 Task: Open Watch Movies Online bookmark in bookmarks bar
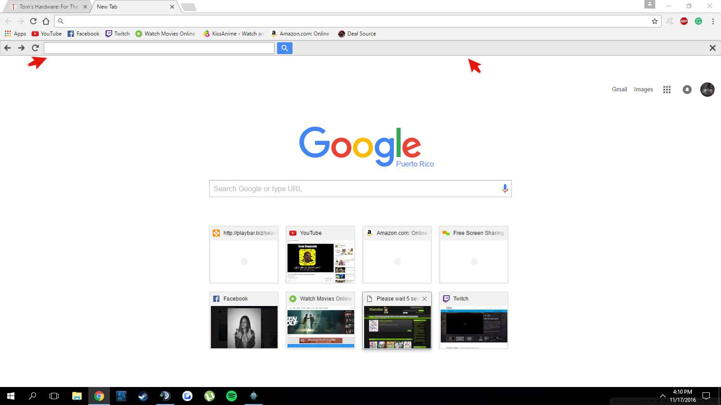(165, 34)
